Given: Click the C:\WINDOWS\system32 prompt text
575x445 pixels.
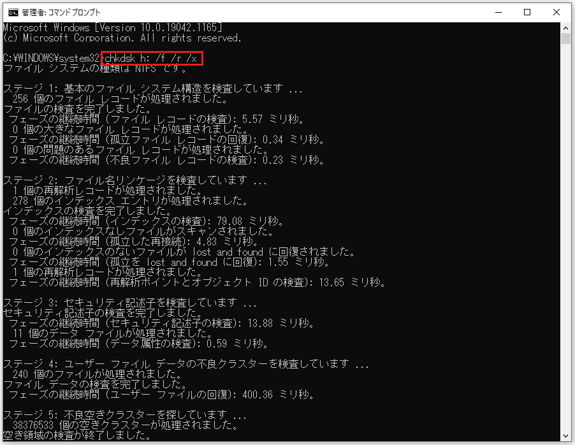Looking at the screenshot, I should [x=51, y=58].
